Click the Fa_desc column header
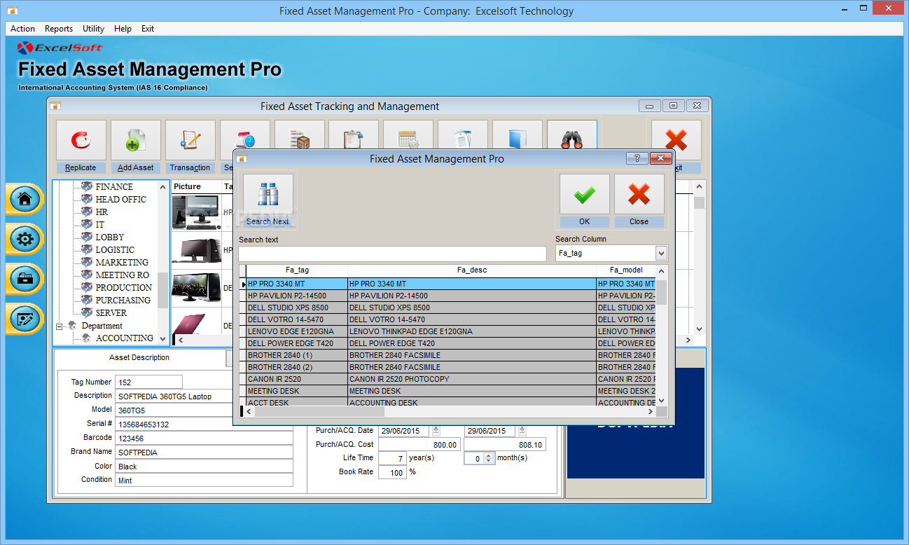The width and height of the screenshot is (909, 545). 472,270
